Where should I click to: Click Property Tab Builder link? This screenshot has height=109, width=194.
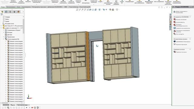181,19
